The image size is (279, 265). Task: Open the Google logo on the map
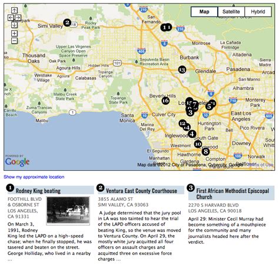point(17,162)
